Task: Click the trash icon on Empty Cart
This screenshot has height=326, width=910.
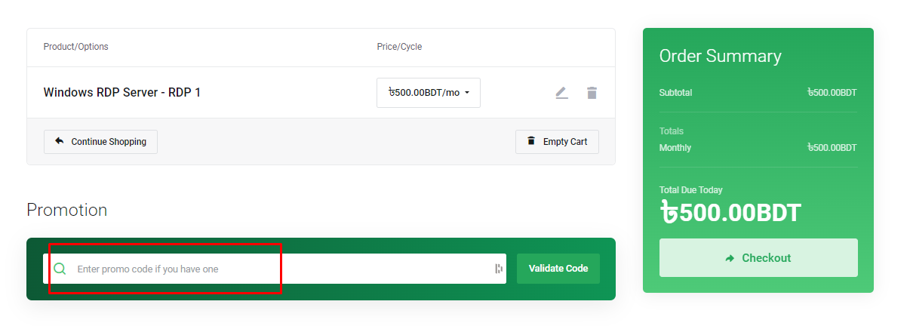Action: click(x=531, y=141)
